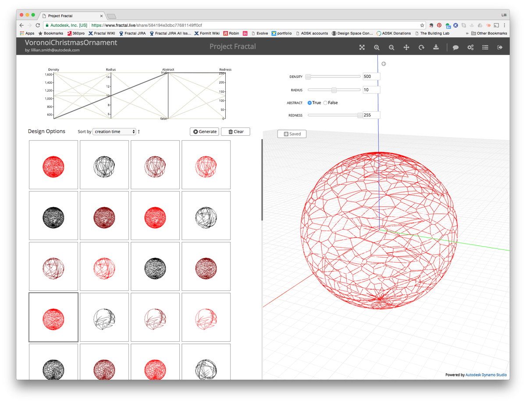Click the download export icon
Screen dimensions: 526x403
(436, 47)
